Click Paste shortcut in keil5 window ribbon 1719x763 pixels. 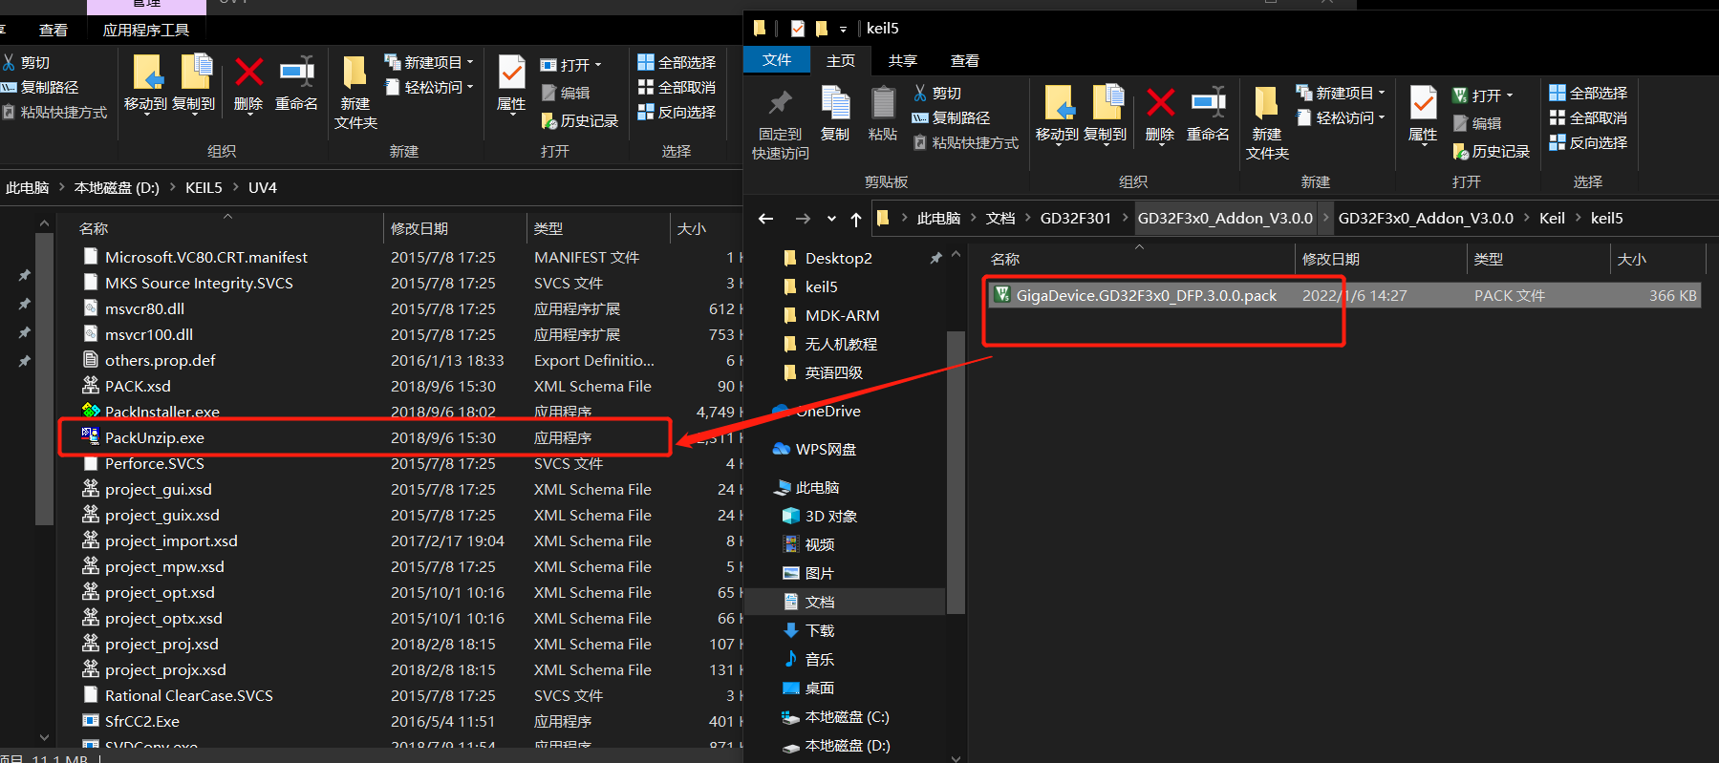pos(965,142)
